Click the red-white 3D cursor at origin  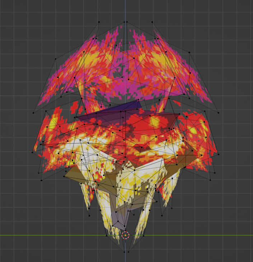point(125,235)
